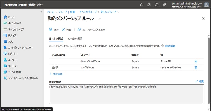Click すべてのグループ breadcrumb link
211x111 pixels.
pyautogui.click(x=88, y=12)
